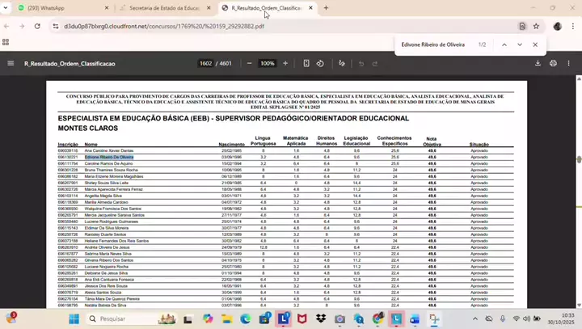The width and height of the screenshot is (582, 329).
Task: Open PDF viewer more actions menu
Action: click(570, 63)
